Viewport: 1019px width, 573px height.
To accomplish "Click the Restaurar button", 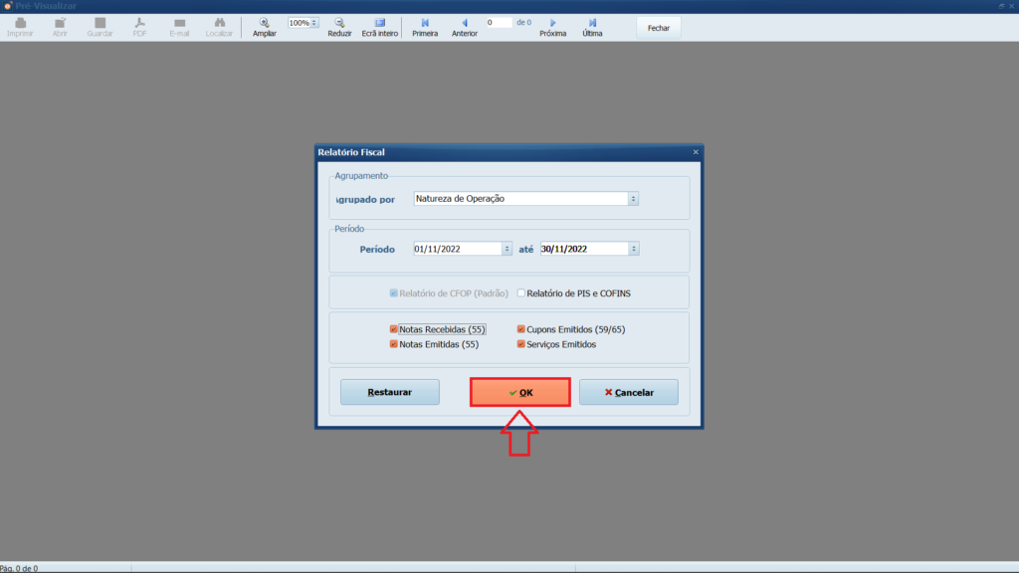I will [x=390, y=392].
